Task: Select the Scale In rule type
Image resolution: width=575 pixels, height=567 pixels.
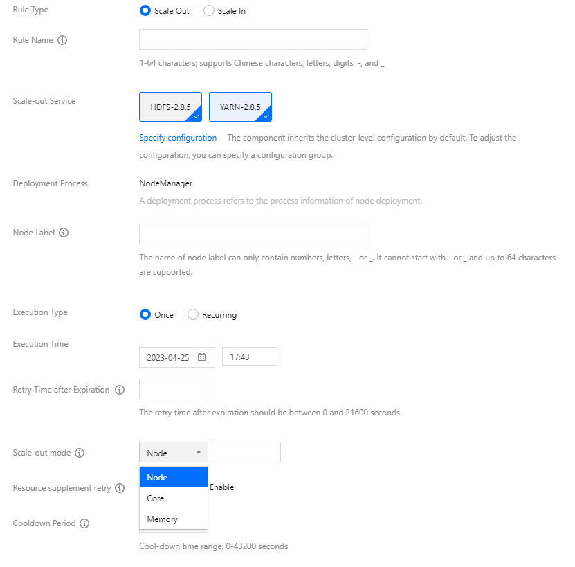Action: tap(209, 11)
